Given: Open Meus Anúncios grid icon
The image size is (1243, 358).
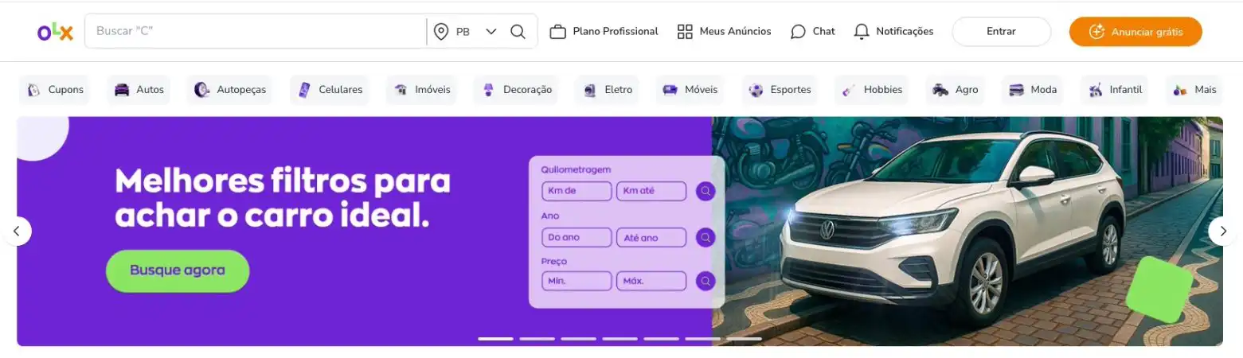Looking at the screenshot, I should pyautogui.click(x=685, y=32).
